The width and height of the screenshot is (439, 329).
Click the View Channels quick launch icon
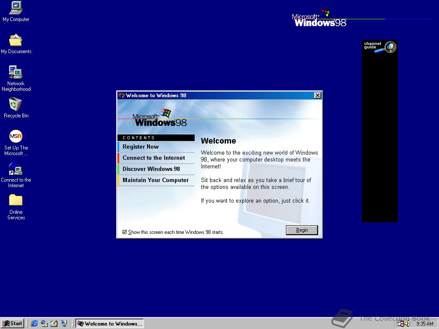64,323
